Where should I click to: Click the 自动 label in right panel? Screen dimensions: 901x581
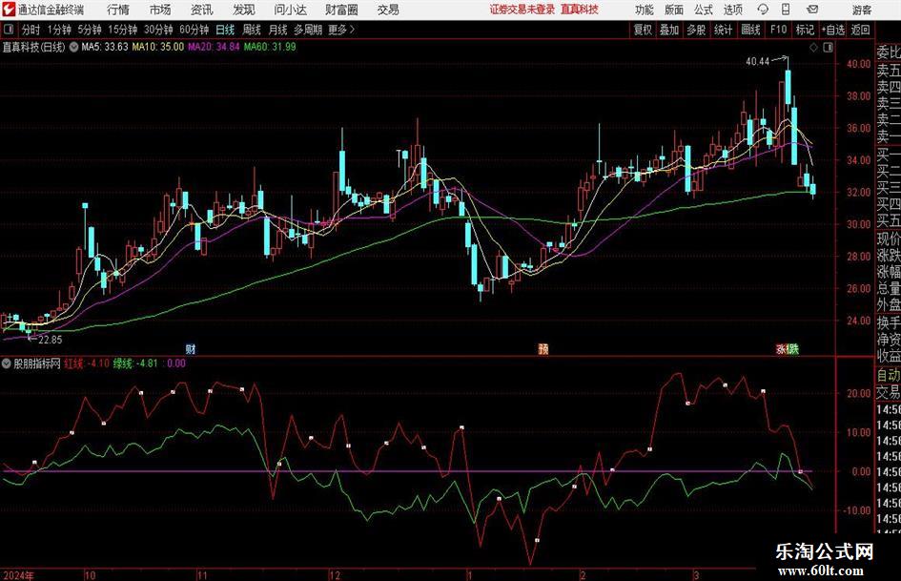[x=889, y=376]
